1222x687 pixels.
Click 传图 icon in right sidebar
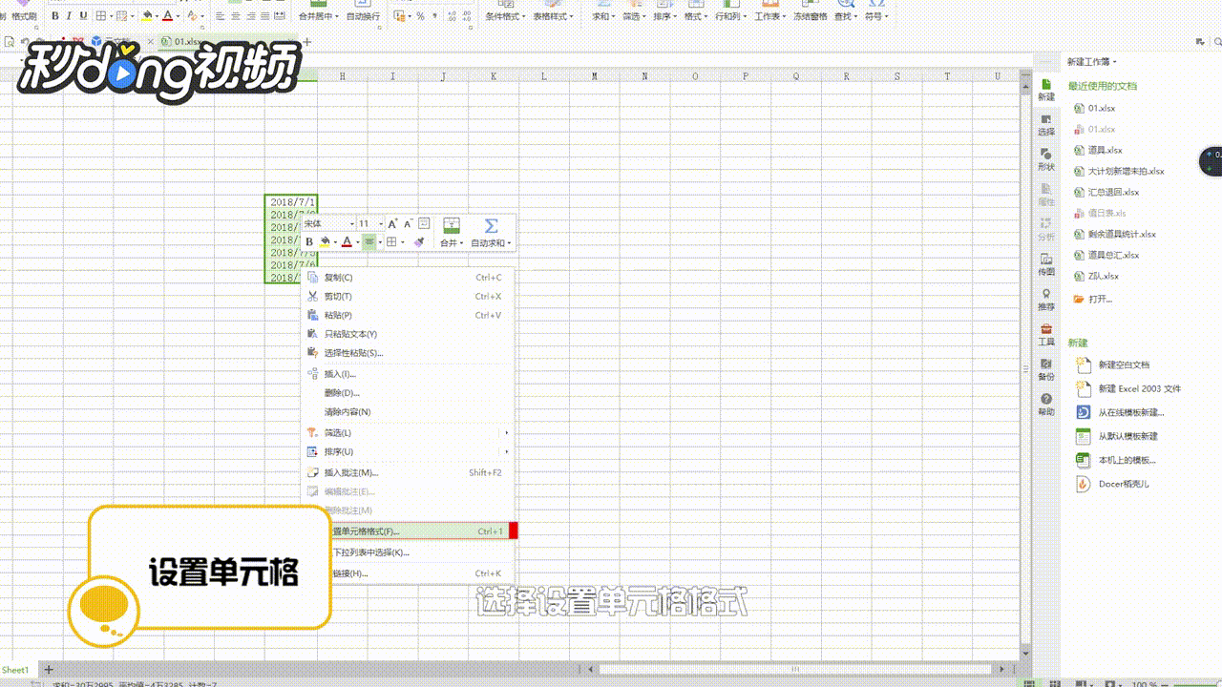pos(1046,264)
